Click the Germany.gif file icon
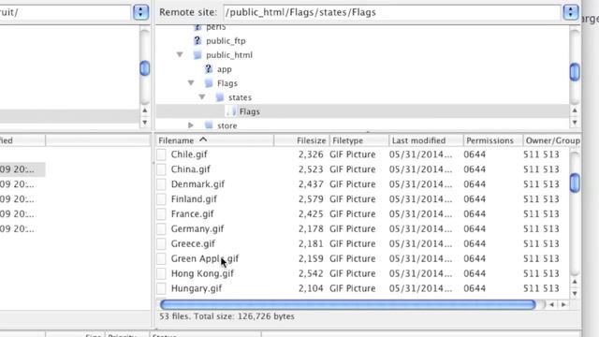The height and width of the screenshot is (337, 599). tap(161, 228)
